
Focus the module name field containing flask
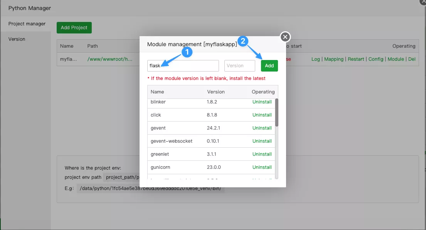pos(183,66)
